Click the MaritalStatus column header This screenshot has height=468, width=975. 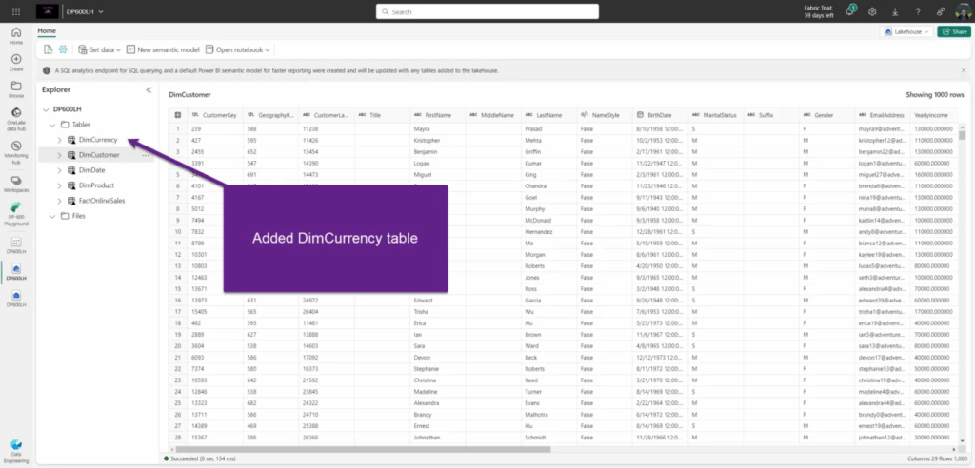(716, 115)
